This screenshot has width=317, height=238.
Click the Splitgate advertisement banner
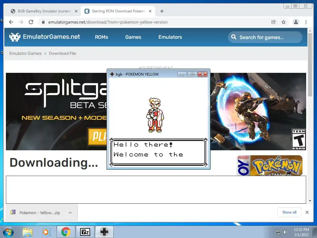tap(156, 112)
